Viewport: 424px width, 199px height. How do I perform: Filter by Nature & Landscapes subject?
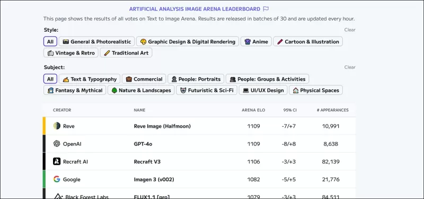click(x=141, y=90)
